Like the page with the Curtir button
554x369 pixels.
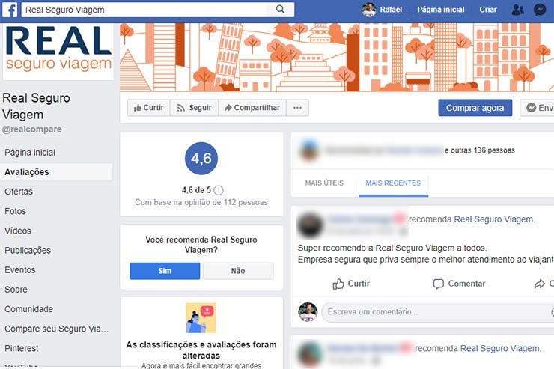pos(149,108)
